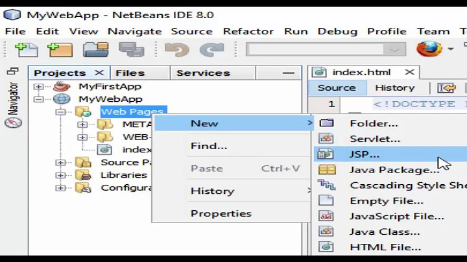Click the Last Edit icon in editor toolbar

point(446,88)
